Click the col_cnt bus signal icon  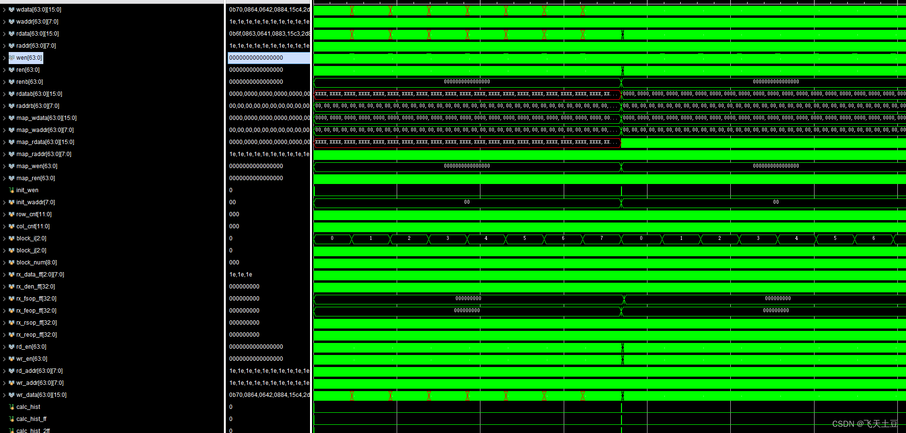point(12,226)
